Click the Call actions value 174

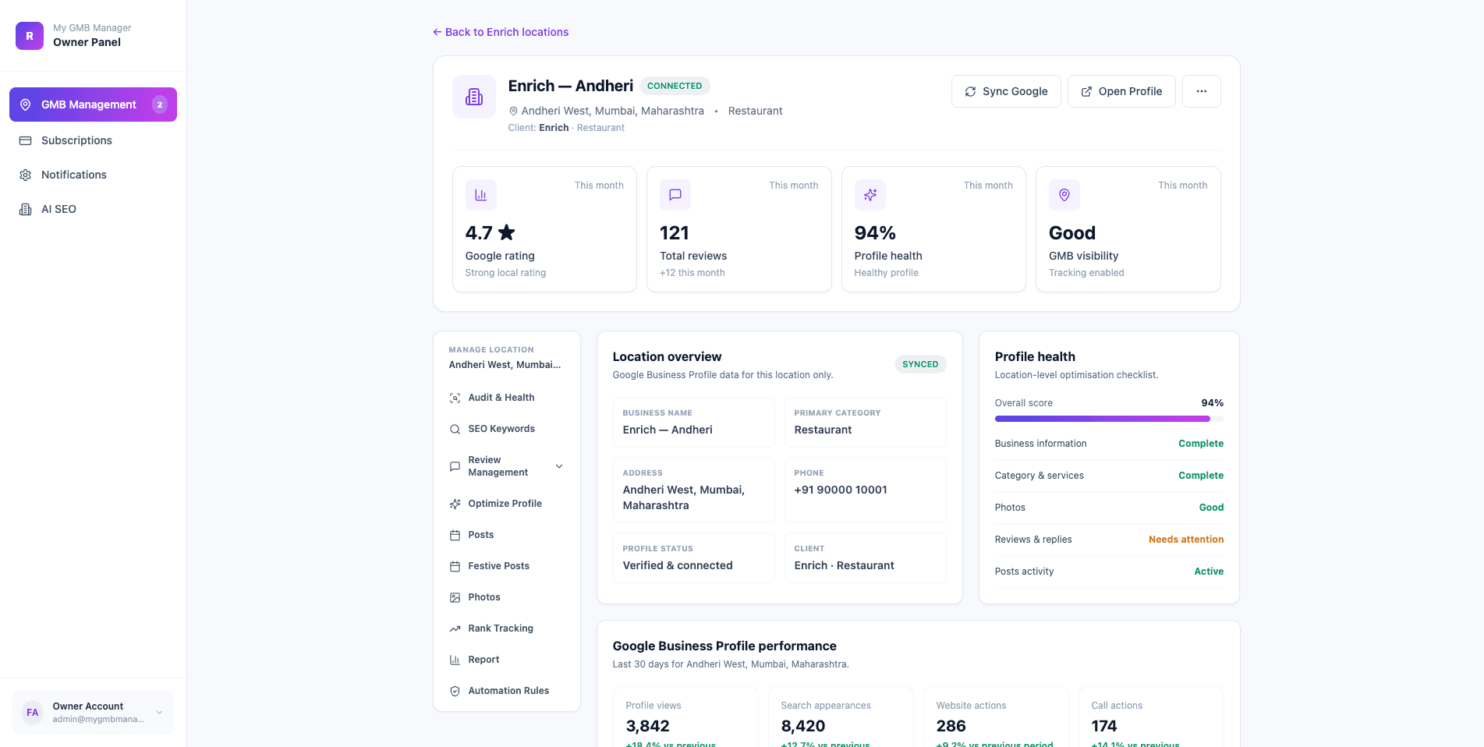pyautogui.click(x=1104, y=726)
